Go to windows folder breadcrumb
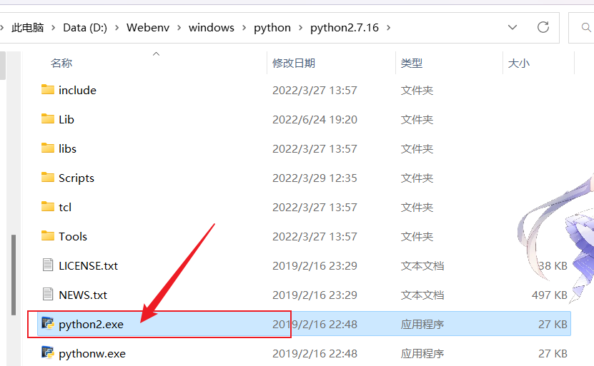The height and width of the screenshot is (366, 594). [212, 28]
